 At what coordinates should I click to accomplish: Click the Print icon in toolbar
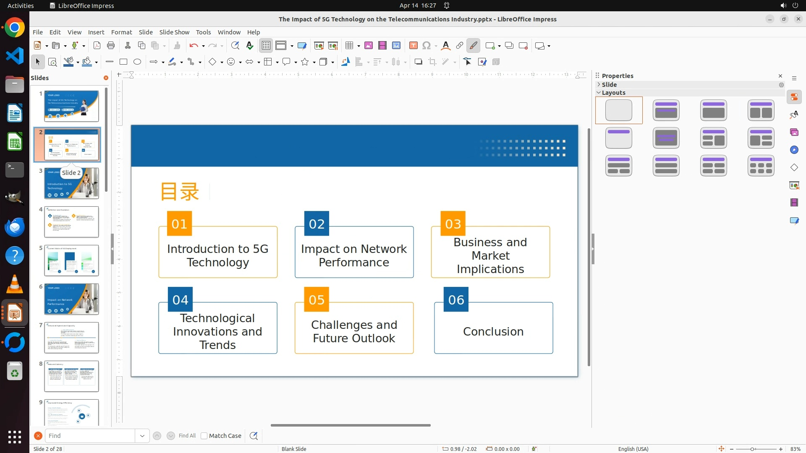[x=111, y=46]
